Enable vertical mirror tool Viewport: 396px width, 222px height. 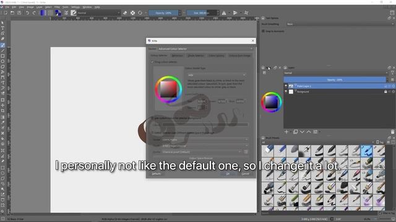pos(235,13)
